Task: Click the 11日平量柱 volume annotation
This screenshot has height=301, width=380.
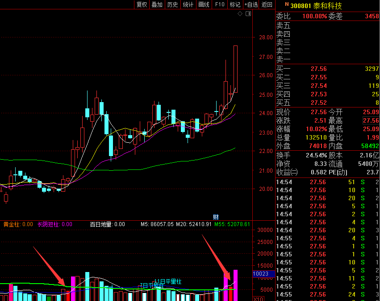Action: click(168, 281)
